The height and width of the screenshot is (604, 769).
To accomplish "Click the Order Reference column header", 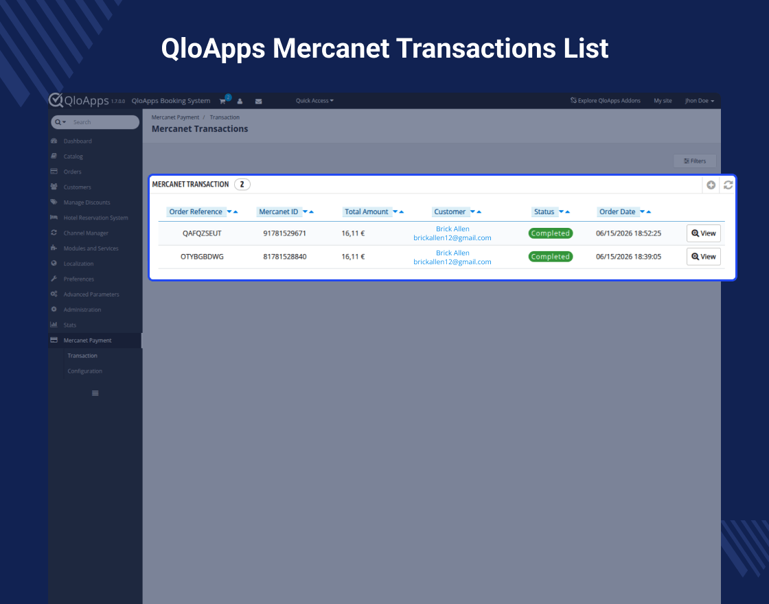I will 196,212.
